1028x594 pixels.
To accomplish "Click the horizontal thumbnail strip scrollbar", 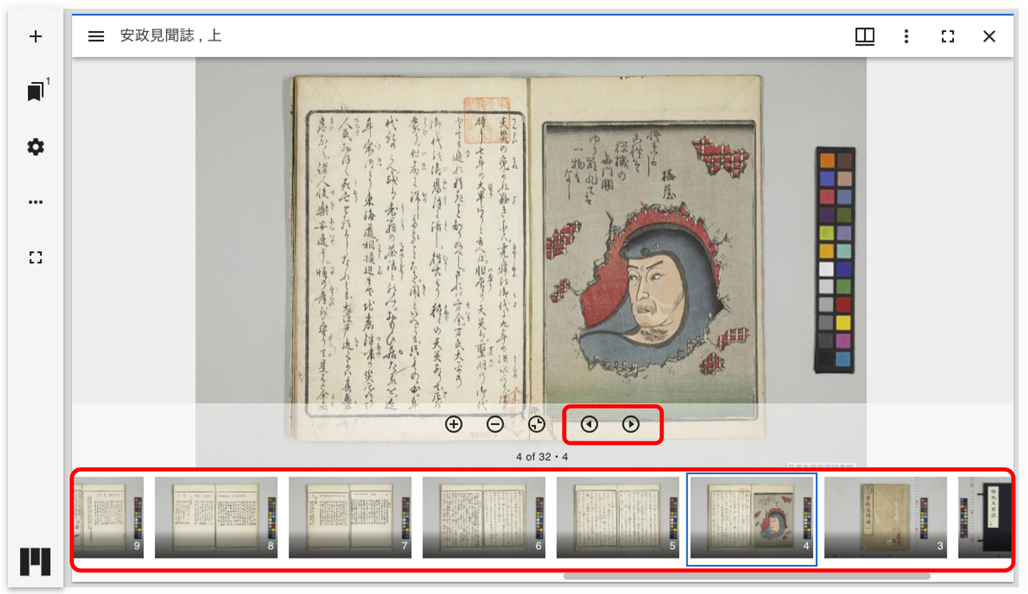I will click(x=746, y=576).
